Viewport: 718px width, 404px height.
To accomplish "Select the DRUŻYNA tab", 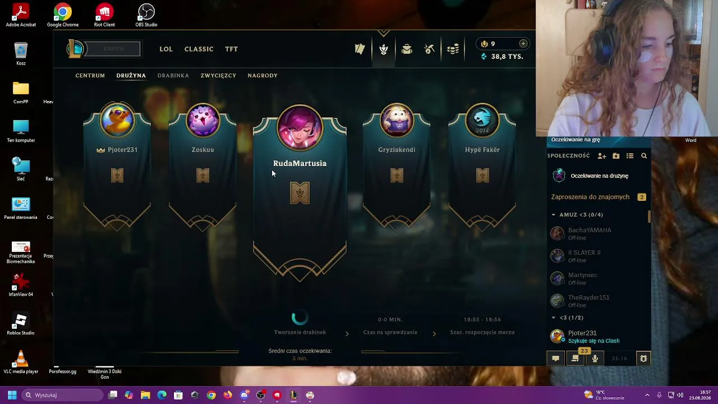I will [x=131, y=76].
